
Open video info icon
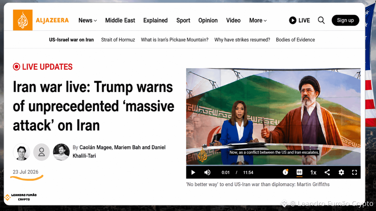(285, 172)
